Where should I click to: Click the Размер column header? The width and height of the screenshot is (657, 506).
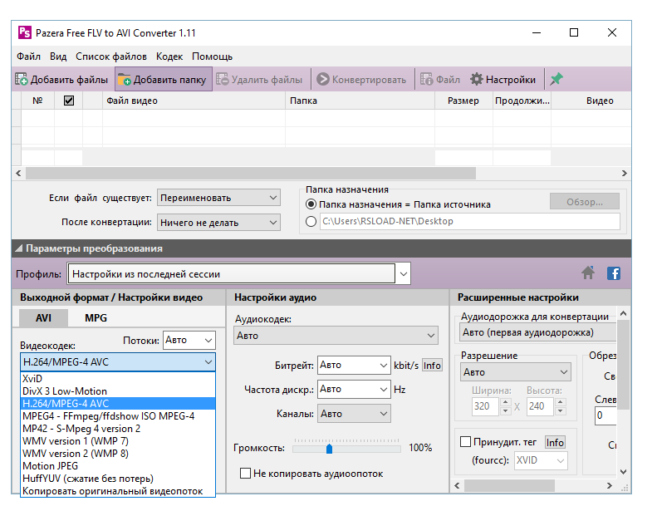click(463, 101)
